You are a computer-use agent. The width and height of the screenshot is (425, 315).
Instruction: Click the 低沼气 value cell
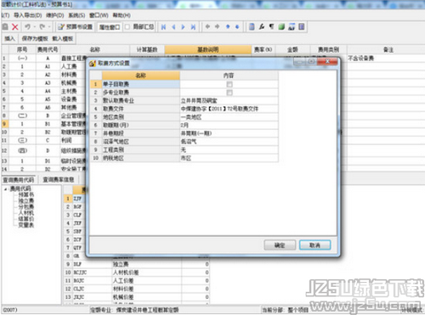(x=229, y=142)
